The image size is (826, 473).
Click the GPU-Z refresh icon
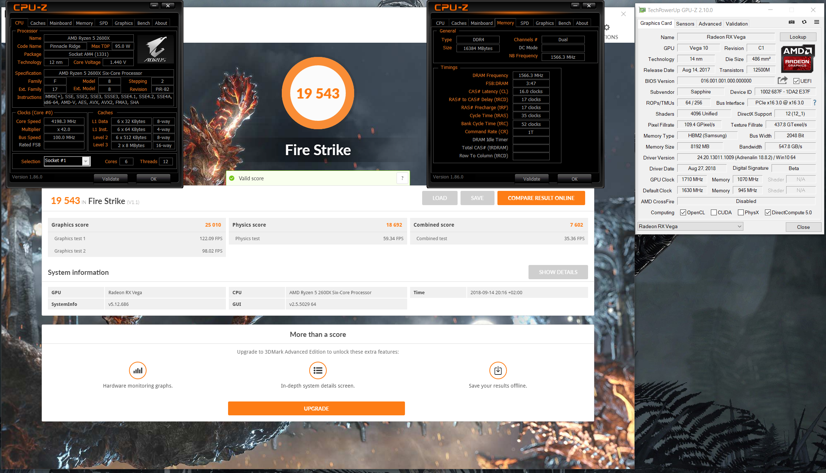tap(804, 22)
